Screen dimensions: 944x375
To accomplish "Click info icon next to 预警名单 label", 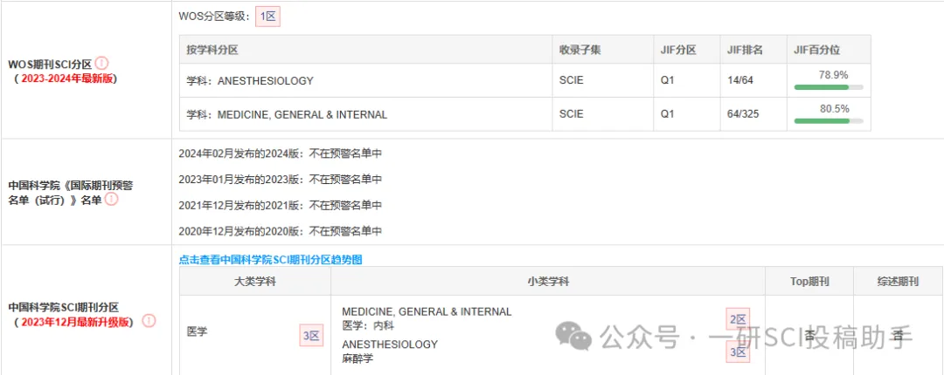I will coord(111,200).
